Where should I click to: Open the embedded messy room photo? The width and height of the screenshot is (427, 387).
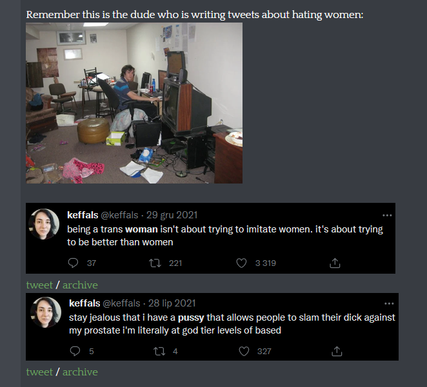click(134, 103)
